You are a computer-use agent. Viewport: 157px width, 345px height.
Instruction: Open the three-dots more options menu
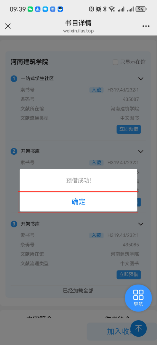click(x=146, y=26)
